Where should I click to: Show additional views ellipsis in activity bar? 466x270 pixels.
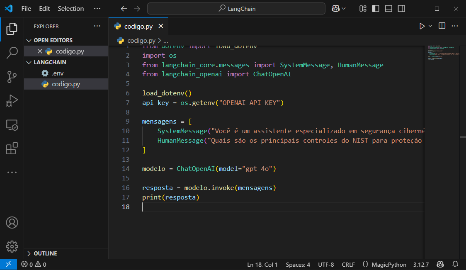tap(12, 172)
